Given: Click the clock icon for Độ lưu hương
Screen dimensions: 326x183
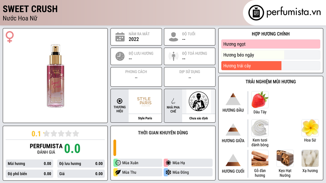Looking at the screenshot, I should pos(120,56).
